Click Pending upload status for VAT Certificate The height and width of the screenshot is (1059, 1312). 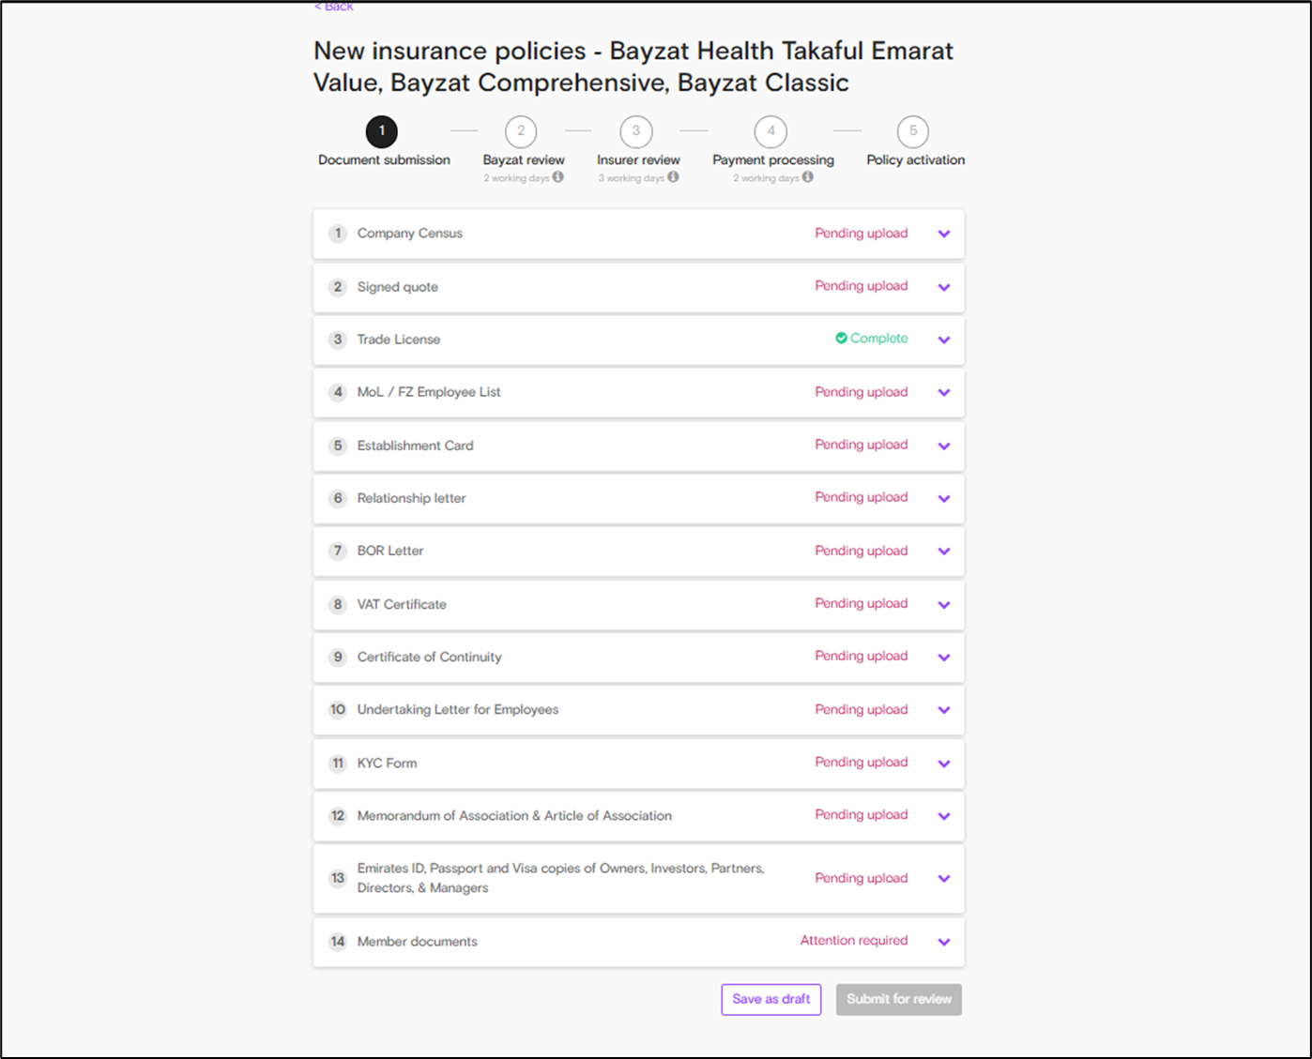pos(862,604)
